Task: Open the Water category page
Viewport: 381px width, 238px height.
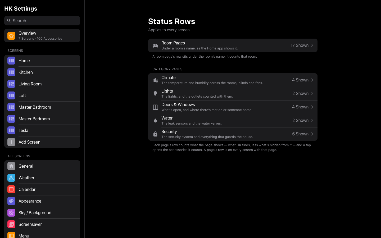Action: 233,121
